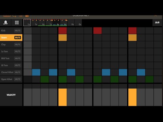The image size is (163, 122).
Task: Mute the Open Hihat track
Action: click(x=18, y=79)
